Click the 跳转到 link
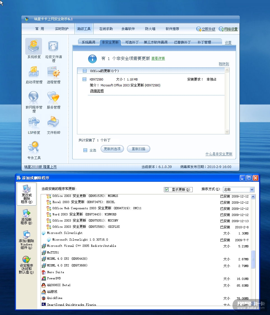 coord(224,64)
